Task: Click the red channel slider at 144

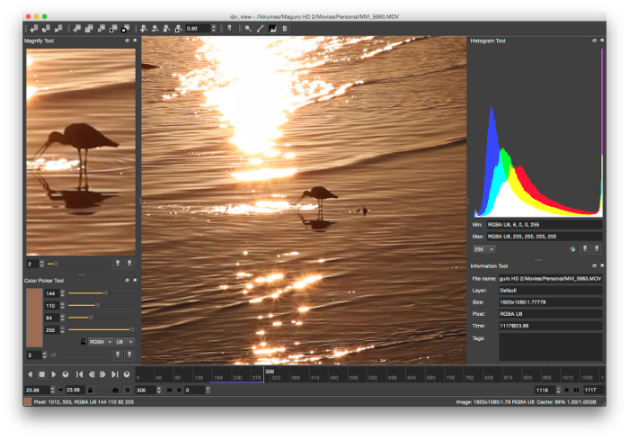Action: click(102, 293)
